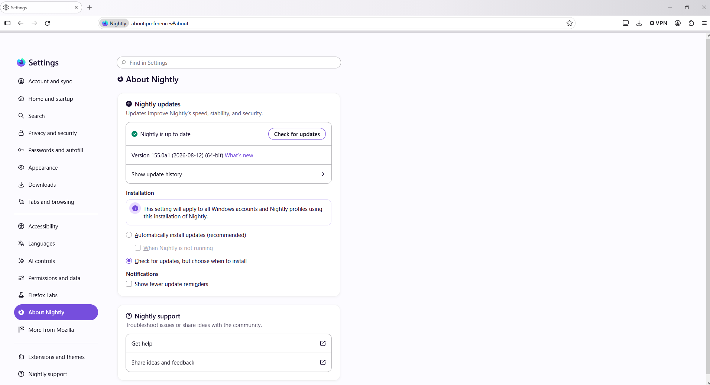Screen dimensions: 710x385
Task: Open Home and startup settings
Action: (x=56, y=99)
